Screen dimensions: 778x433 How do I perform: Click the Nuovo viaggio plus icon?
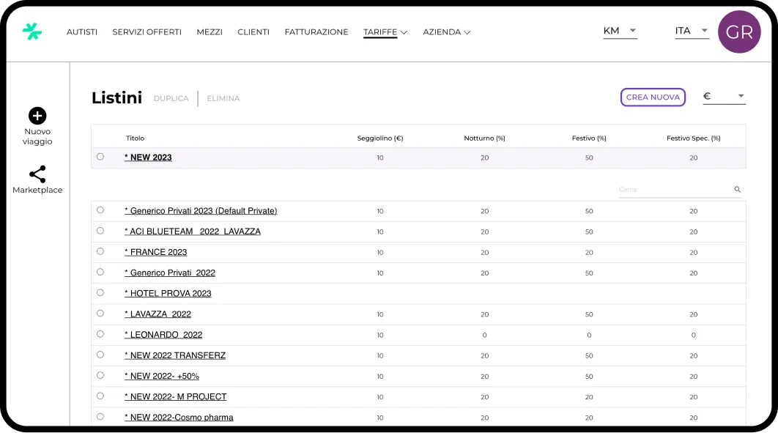[37, 116]
